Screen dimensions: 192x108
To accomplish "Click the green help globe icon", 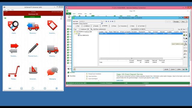I will tap(186, 69).
